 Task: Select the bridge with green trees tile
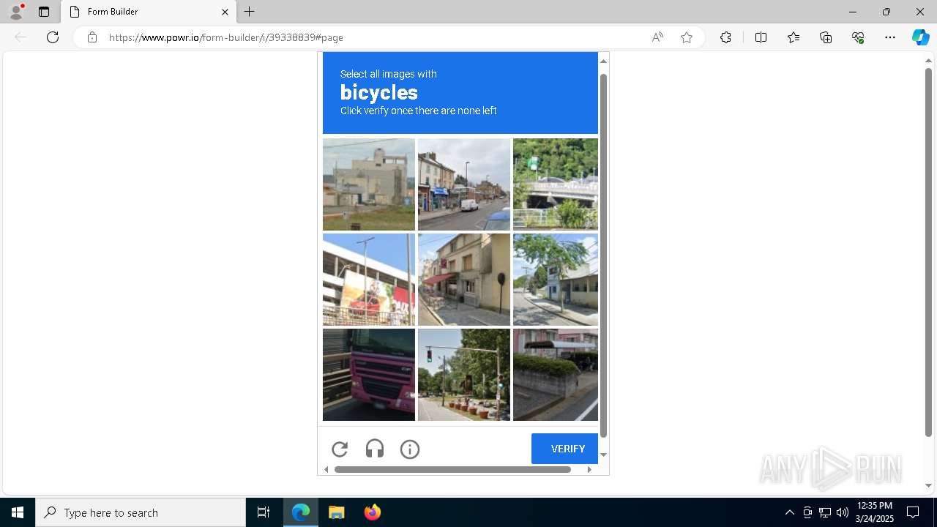[556, 184]
